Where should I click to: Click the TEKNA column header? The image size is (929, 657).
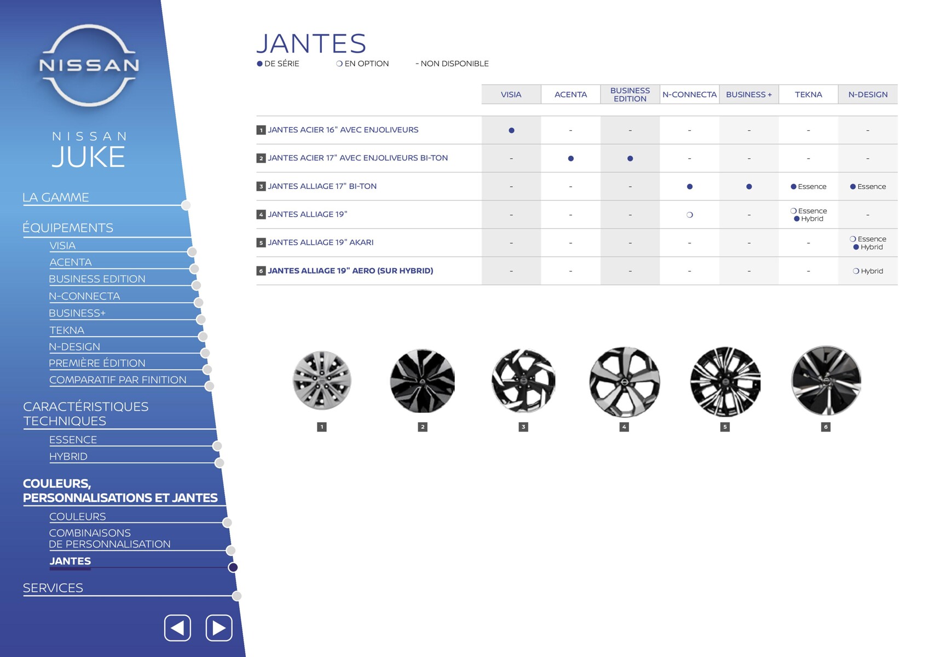pyautogui.click(x=809, y=94)
